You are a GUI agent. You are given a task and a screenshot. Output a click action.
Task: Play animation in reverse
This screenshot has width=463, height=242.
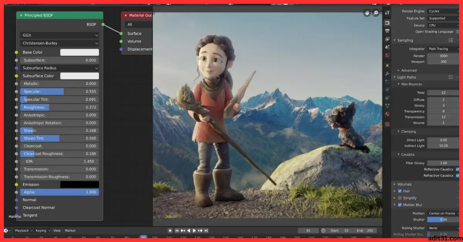point(189,230)
